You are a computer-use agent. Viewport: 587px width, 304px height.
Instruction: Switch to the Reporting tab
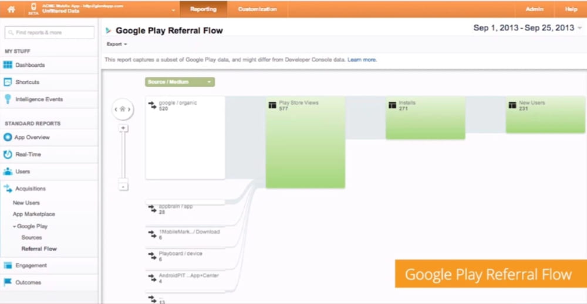point(203,9)
